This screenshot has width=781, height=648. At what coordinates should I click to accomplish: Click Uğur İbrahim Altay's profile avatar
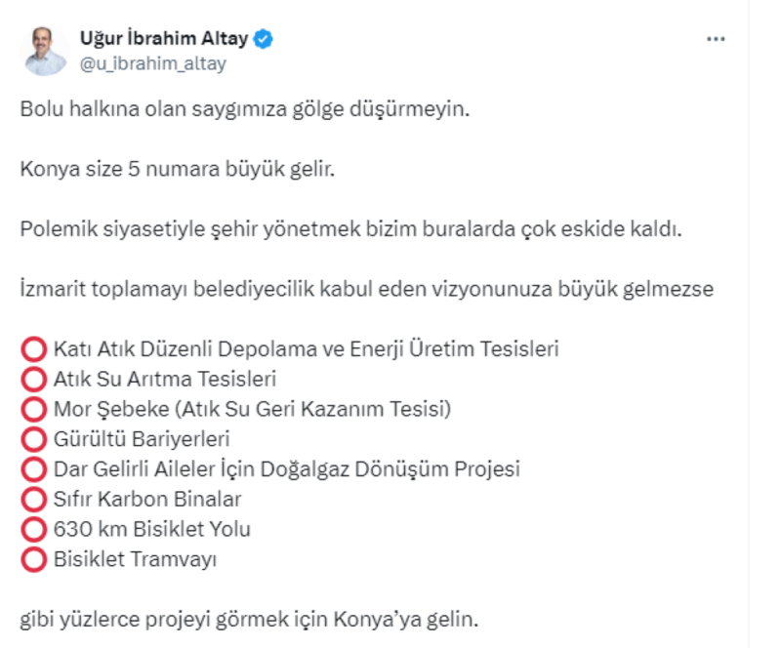pos(45,52)
